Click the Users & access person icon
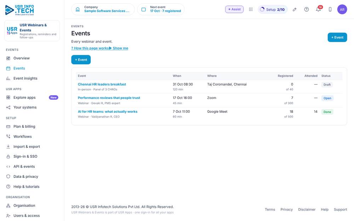354x221 pixels. (8, 216)
